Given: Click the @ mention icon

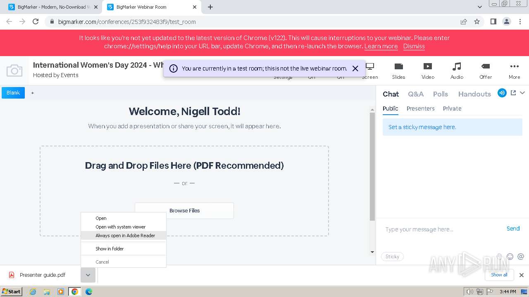Looking at the screenshot, I should [x=521, y=257].
